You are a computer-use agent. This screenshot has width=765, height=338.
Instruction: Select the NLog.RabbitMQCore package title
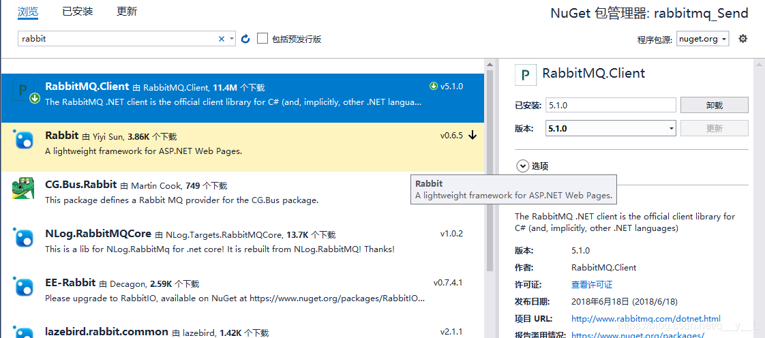[98, 234]
